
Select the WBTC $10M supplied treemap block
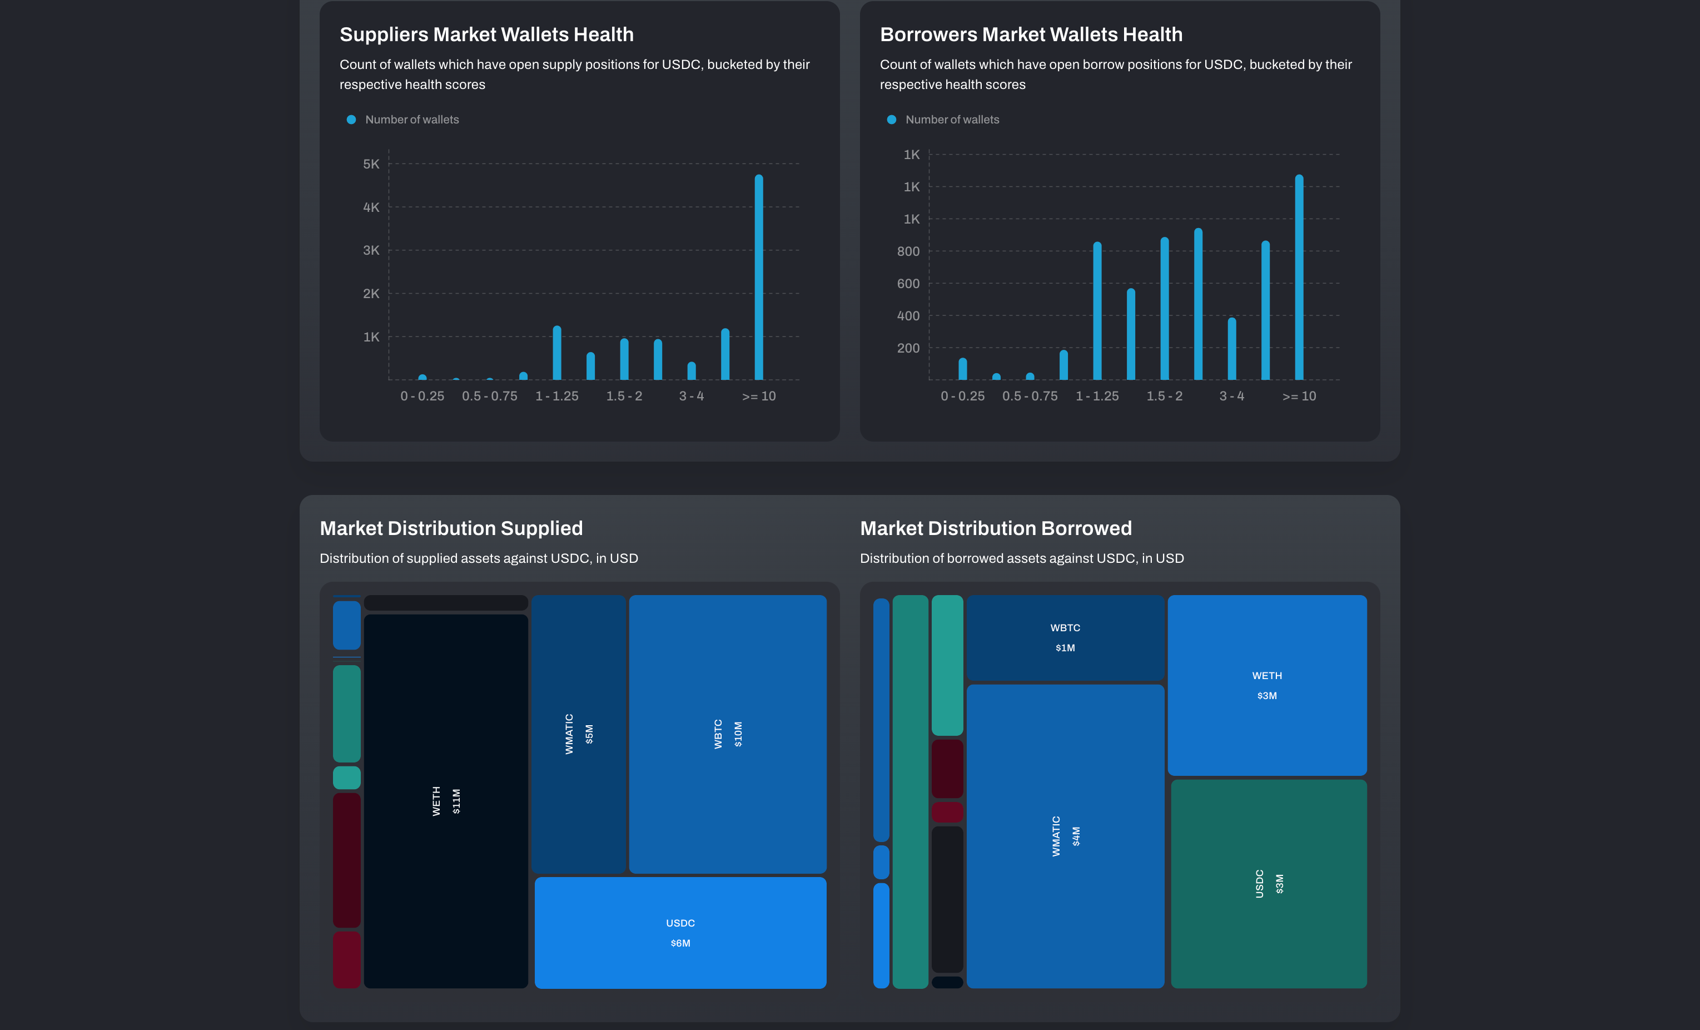tap(727, 734)
